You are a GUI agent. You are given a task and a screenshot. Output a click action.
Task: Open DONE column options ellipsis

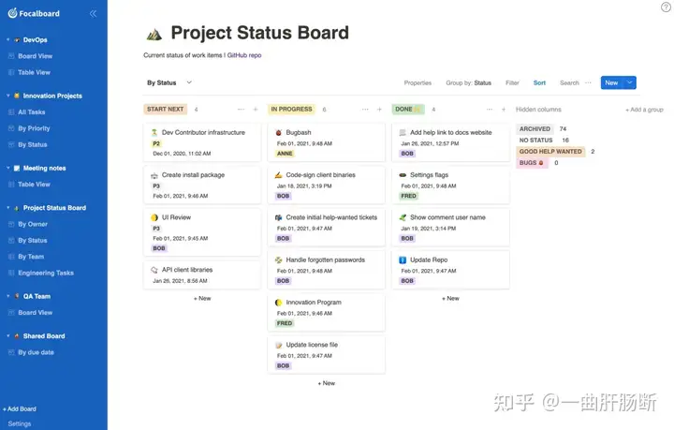(490, 110)
